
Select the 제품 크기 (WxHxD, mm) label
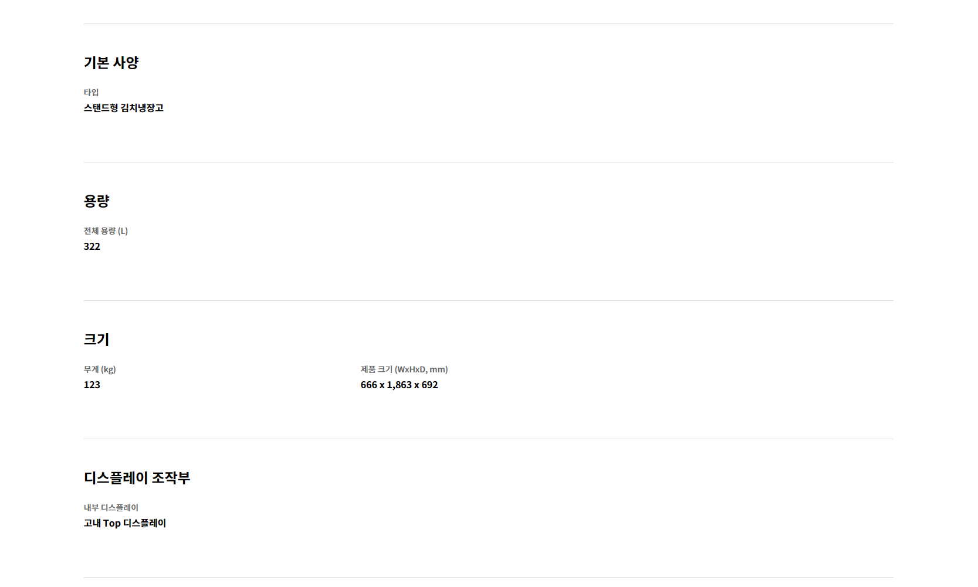(404, 369)
